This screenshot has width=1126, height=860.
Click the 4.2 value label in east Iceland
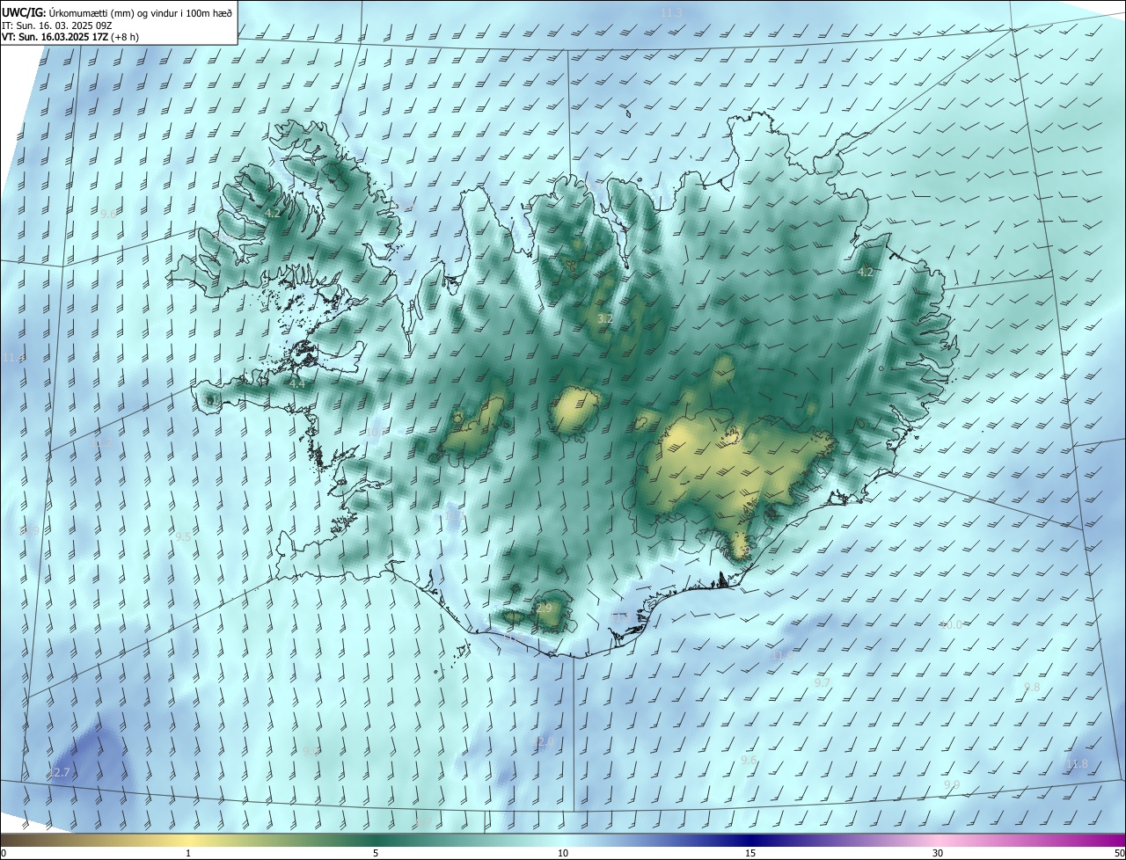[866, 272]
